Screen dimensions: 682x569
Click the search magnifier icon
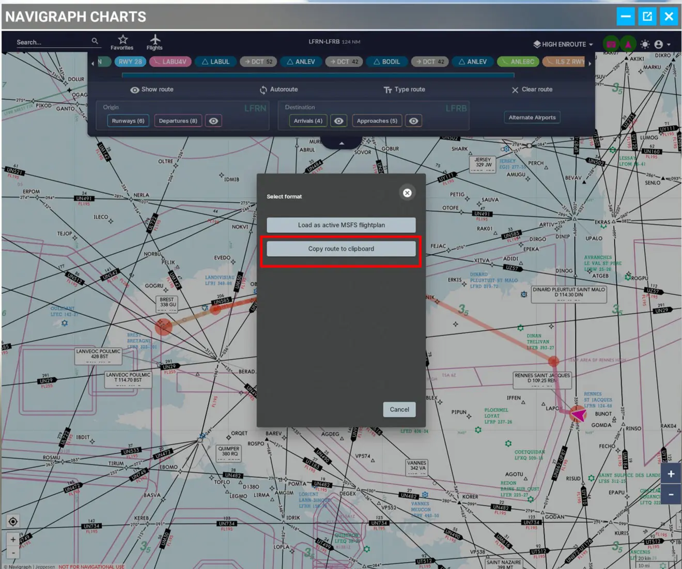(95, 41)
